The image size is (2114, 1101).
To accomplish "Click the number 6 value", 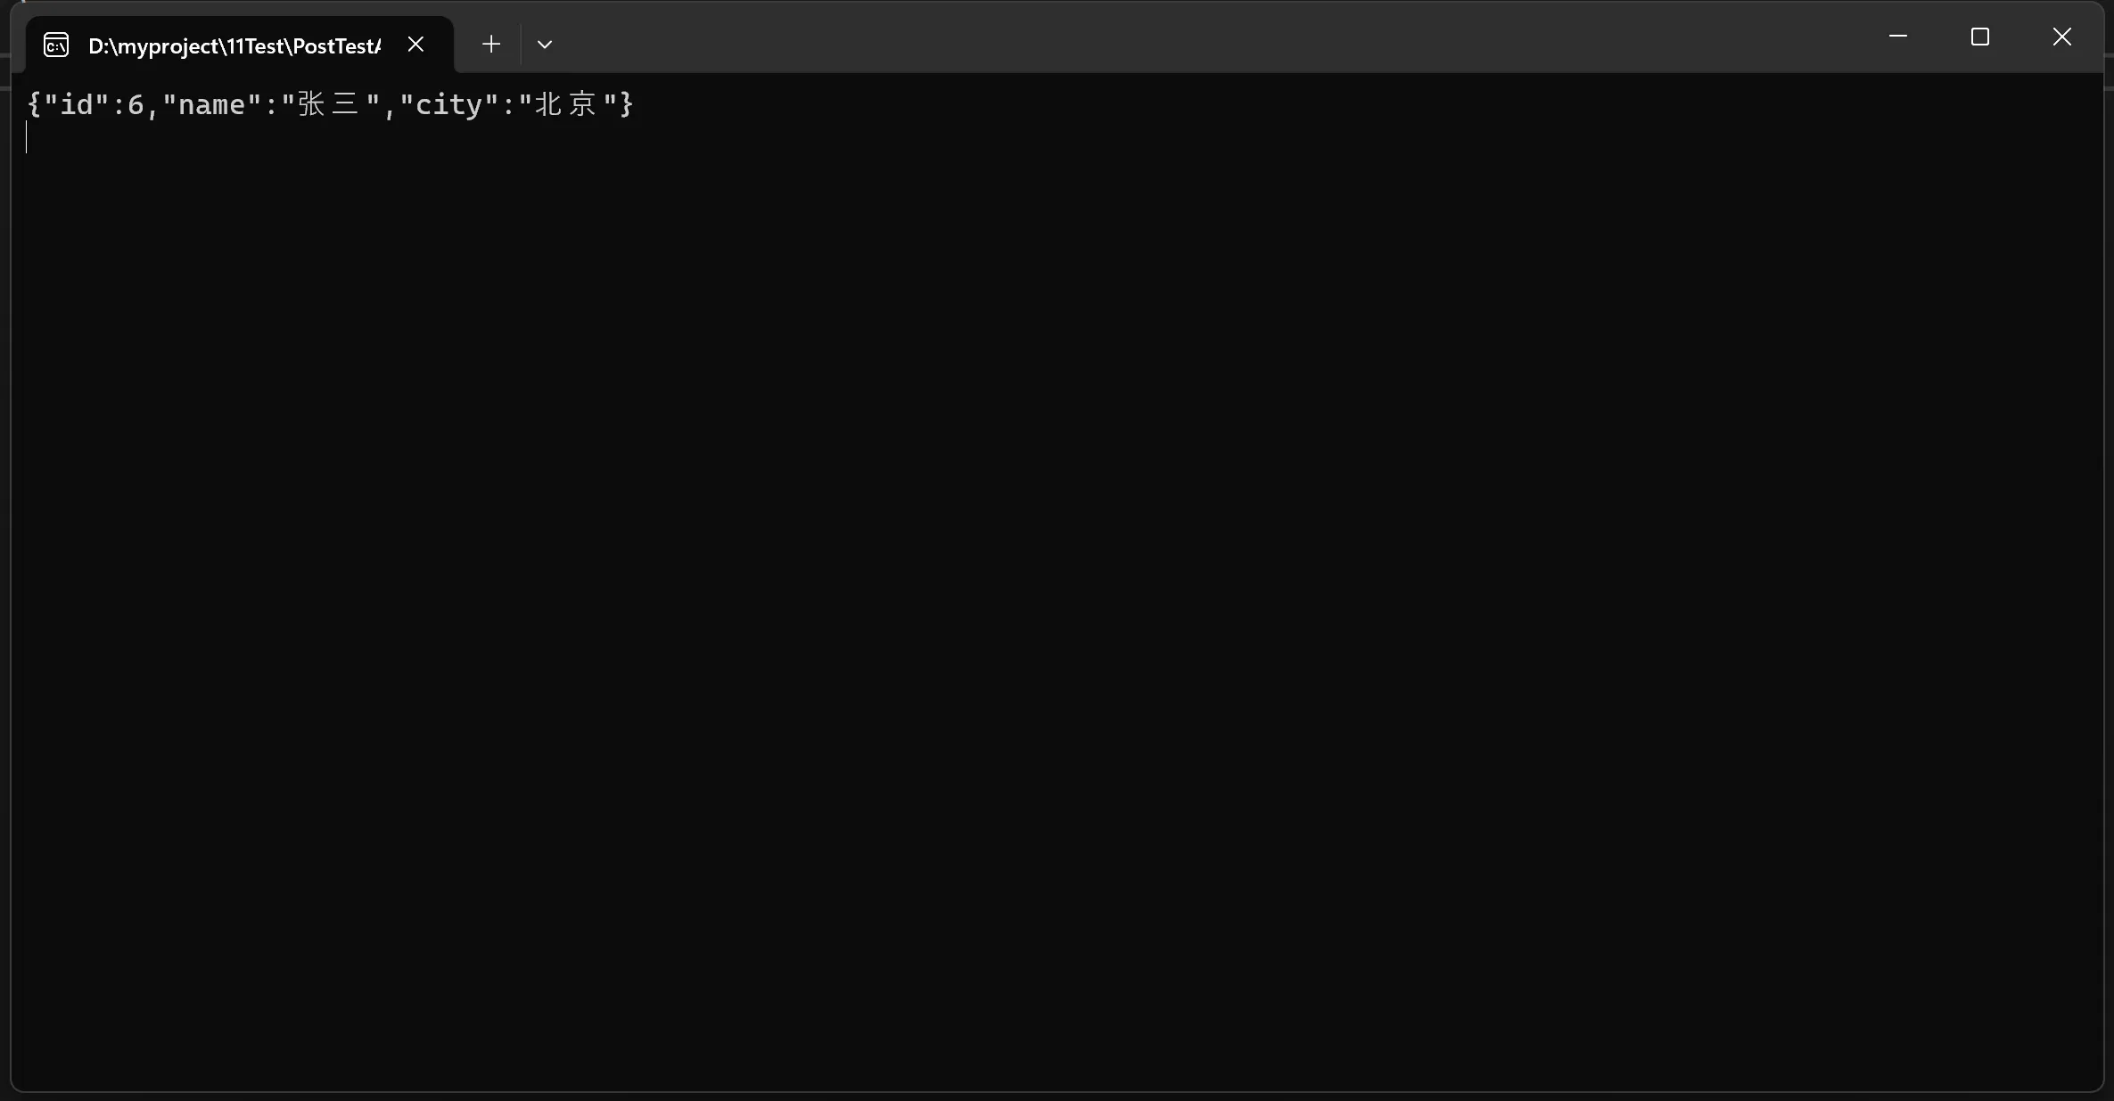I will point(136,105).
